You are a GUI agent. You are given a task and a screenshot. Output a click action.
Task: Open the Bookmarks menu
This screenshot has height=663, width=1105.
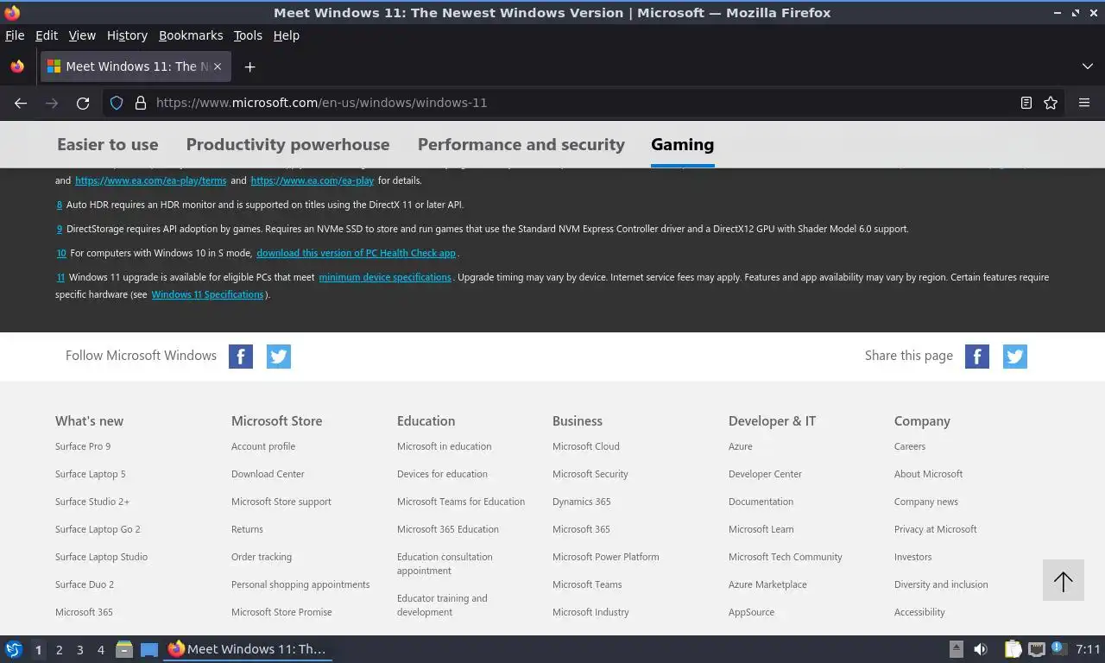coord(191,35)
